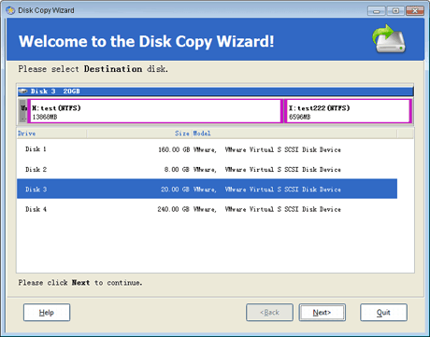430x337 pixels.
Task: Select Disk 4 as destination
Action: click(207, 209)
